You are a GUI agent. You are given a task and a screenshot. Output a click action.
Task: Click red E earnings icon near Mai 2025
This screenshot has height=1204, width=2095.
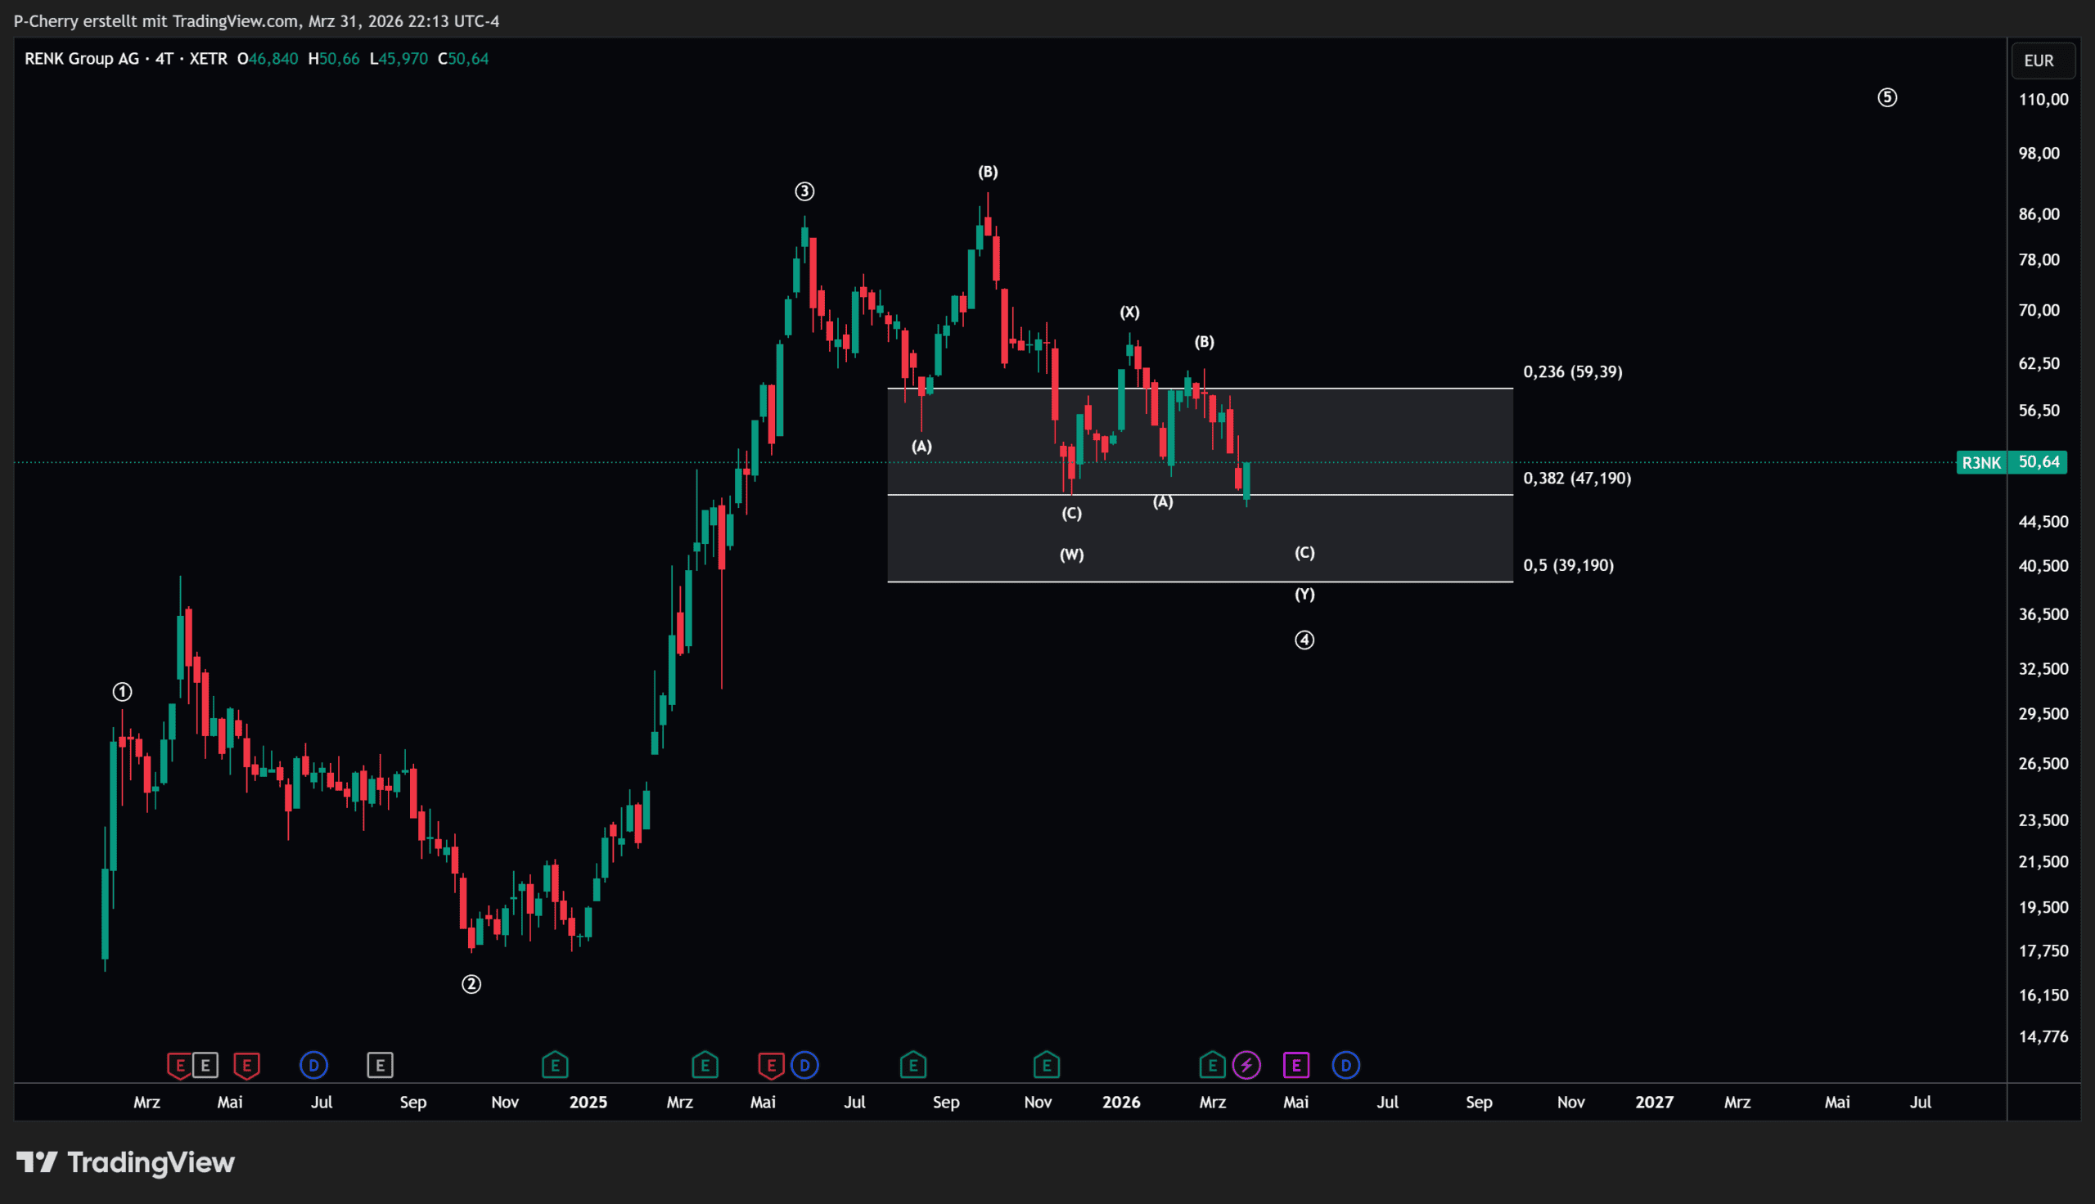coord(771,1065)
